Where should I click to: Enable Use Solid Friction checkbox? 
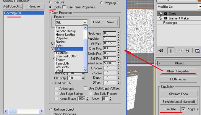[x=90, y=94]
